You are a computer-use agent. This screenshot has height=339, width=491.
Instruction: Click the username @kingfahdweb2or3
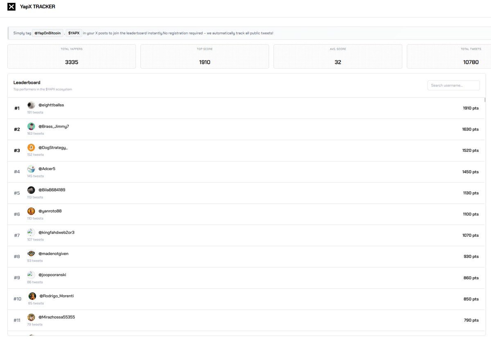click(56, 232)
